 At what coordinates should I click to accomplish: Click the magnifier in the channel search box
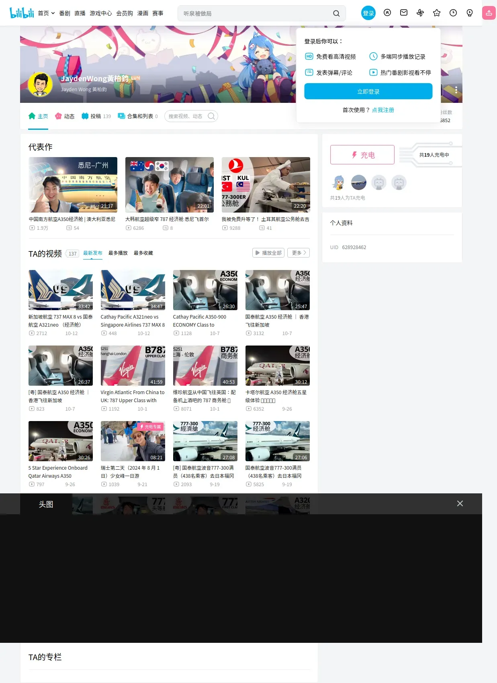211,116
